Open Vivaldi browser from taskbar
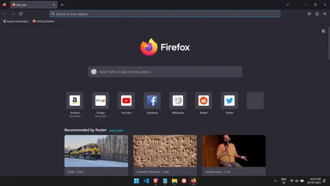This screenshot has height=186, width=330. pos(184,181)
